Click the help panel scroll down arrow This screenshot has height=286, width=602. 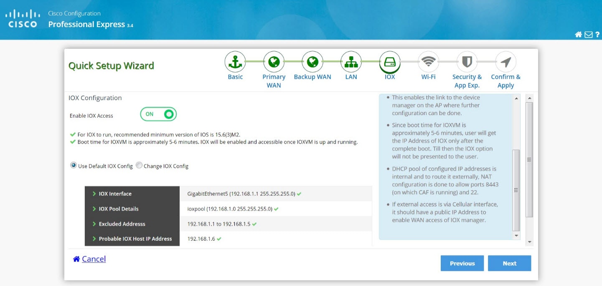click(516, 236)
